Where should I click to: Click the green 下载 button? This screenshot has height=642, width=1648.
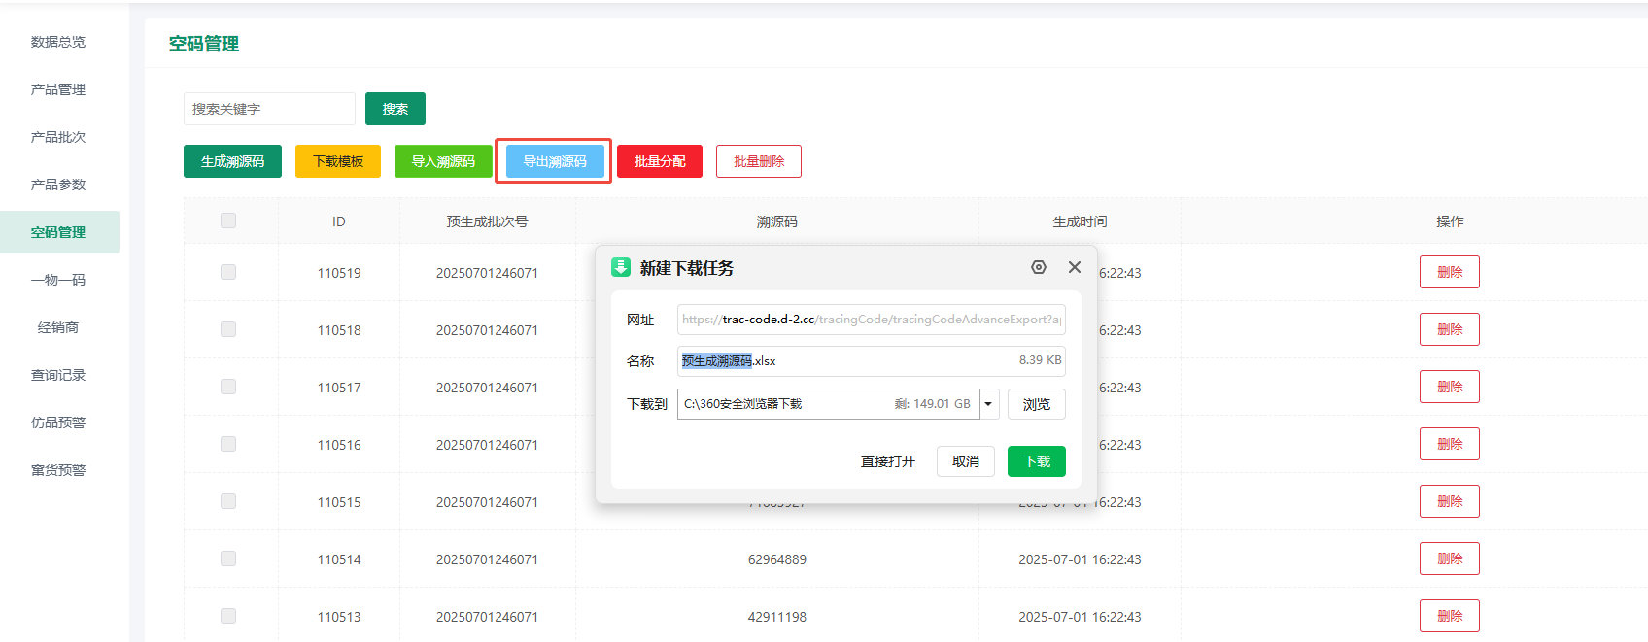(x=1036, y=461)
